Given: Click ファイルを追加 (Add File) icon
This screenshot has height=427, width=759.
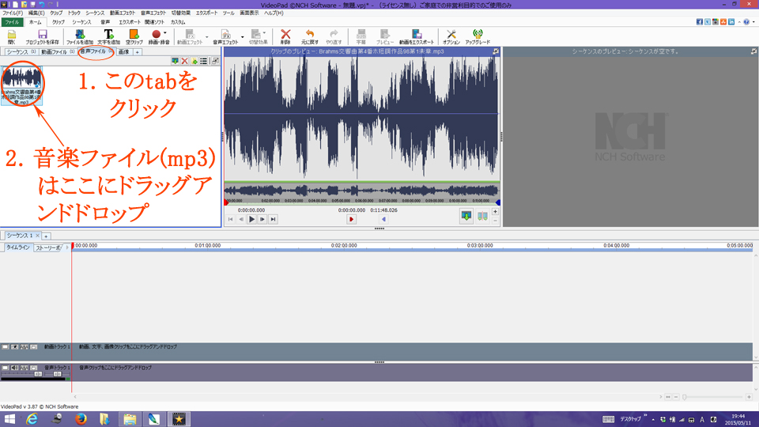Looking at the screenshot, I should (x=80, y=34).
